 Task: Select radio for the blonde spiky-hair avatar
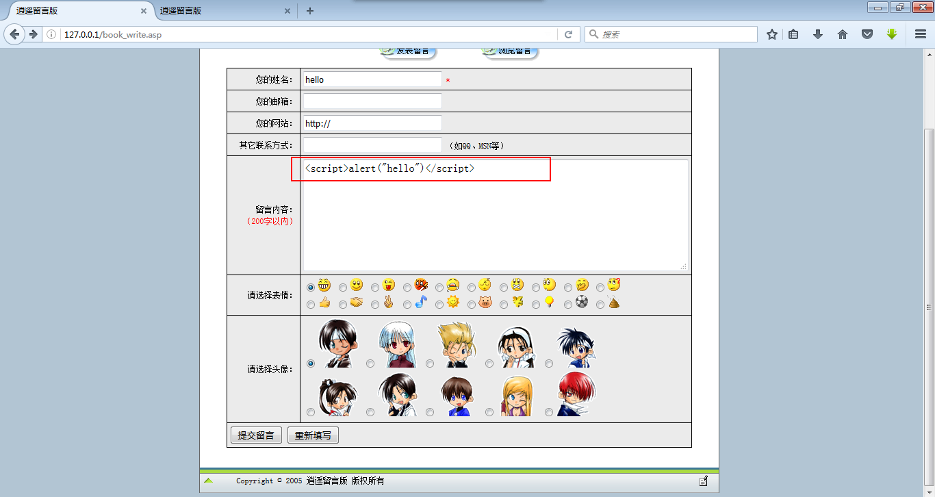pos(430,364)
